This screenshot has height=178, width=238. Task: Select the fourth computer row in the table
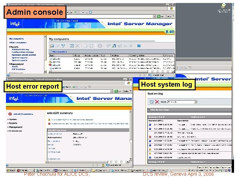112,68
